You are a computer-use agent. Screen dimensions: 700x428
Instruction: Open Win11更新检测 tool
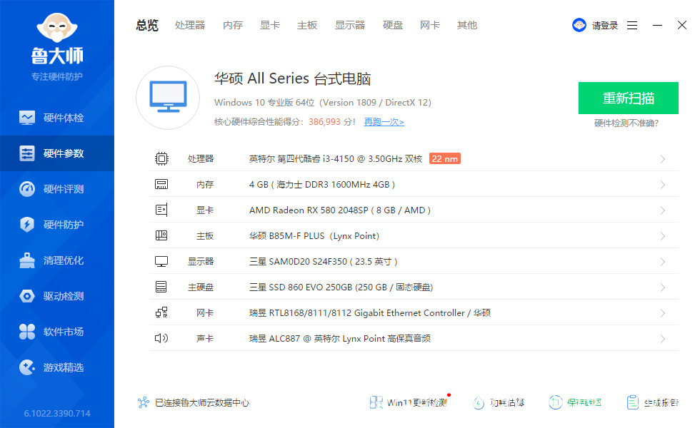click(408, 402)
